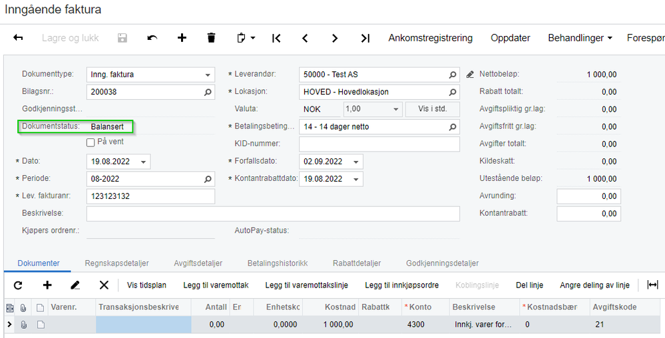Open the Forfallsdato date dropdown
Screen dimensions: 665x338
(x=356, y=162)
